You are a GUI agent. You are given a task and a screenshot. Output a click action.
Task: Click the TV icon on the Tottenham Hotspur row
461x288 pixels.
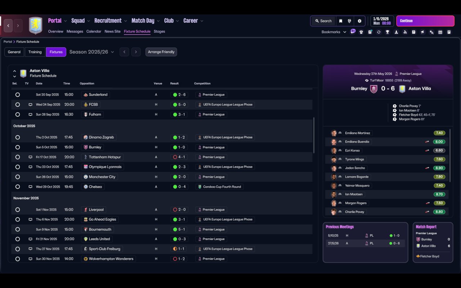point(31,157)
